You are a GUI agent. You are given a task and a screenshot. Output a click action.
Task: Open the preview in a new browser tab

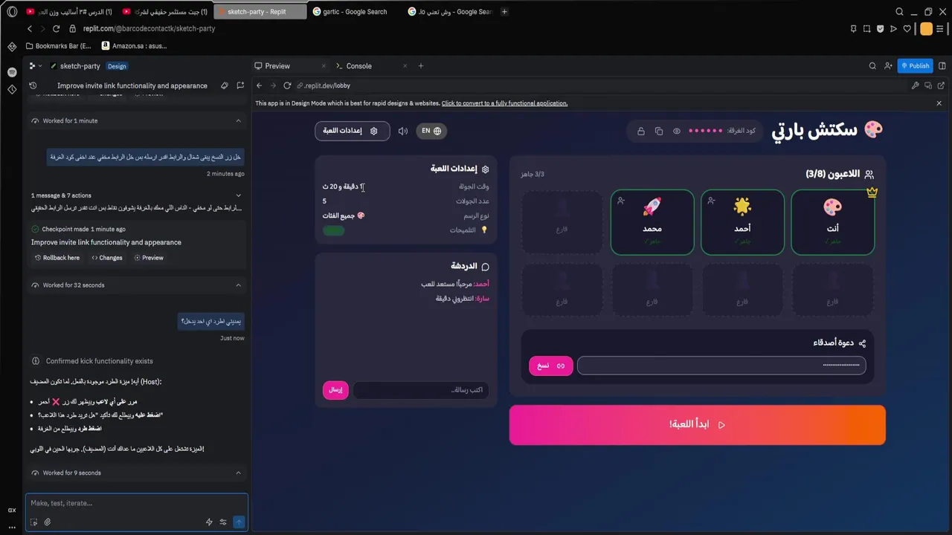(941, 85)
